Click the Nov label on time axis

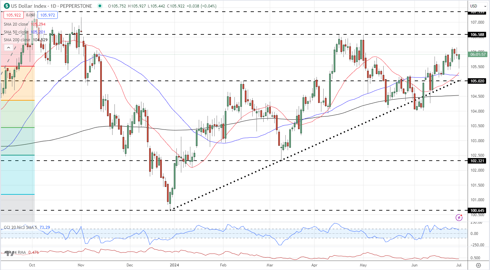(x=81, y=265)
